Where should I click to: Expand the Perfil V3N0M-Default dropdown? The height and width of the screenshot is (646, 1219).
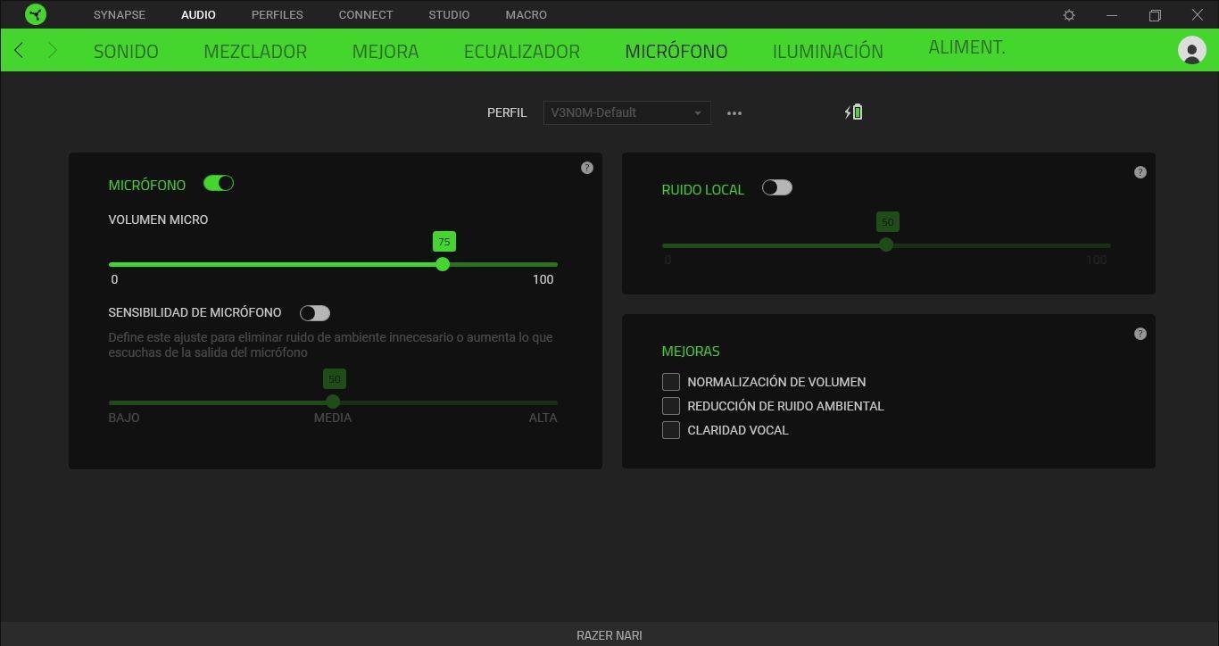(x=626, y=112)
